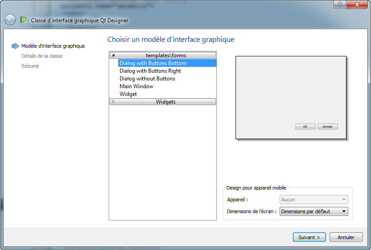The height and width of the screenshot is (250, 371).
Task: Open the Appareil combo box
Action: 314,200
